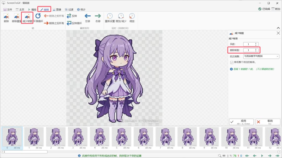Select frame 3 thumbnail
This screenshot has width=282, height=158.
click(78, 138)
